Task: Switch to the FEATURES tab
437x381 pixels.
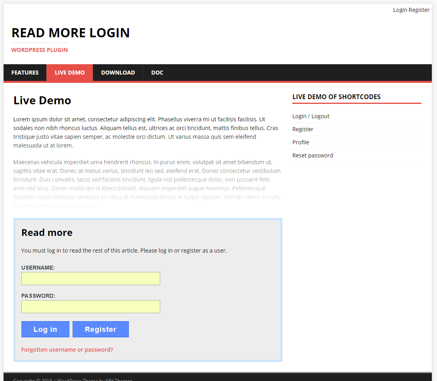Action: (x=25, y=73)
